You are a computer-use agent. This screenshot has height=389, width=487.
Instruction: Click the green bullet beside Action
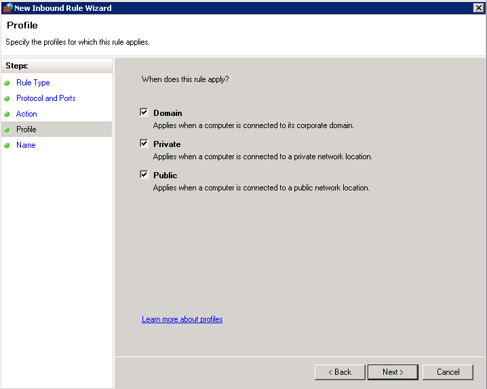click(x=7, y=115)
